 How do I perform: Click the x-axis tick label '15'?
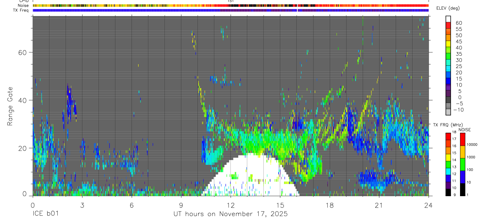[x=280, y=205]
